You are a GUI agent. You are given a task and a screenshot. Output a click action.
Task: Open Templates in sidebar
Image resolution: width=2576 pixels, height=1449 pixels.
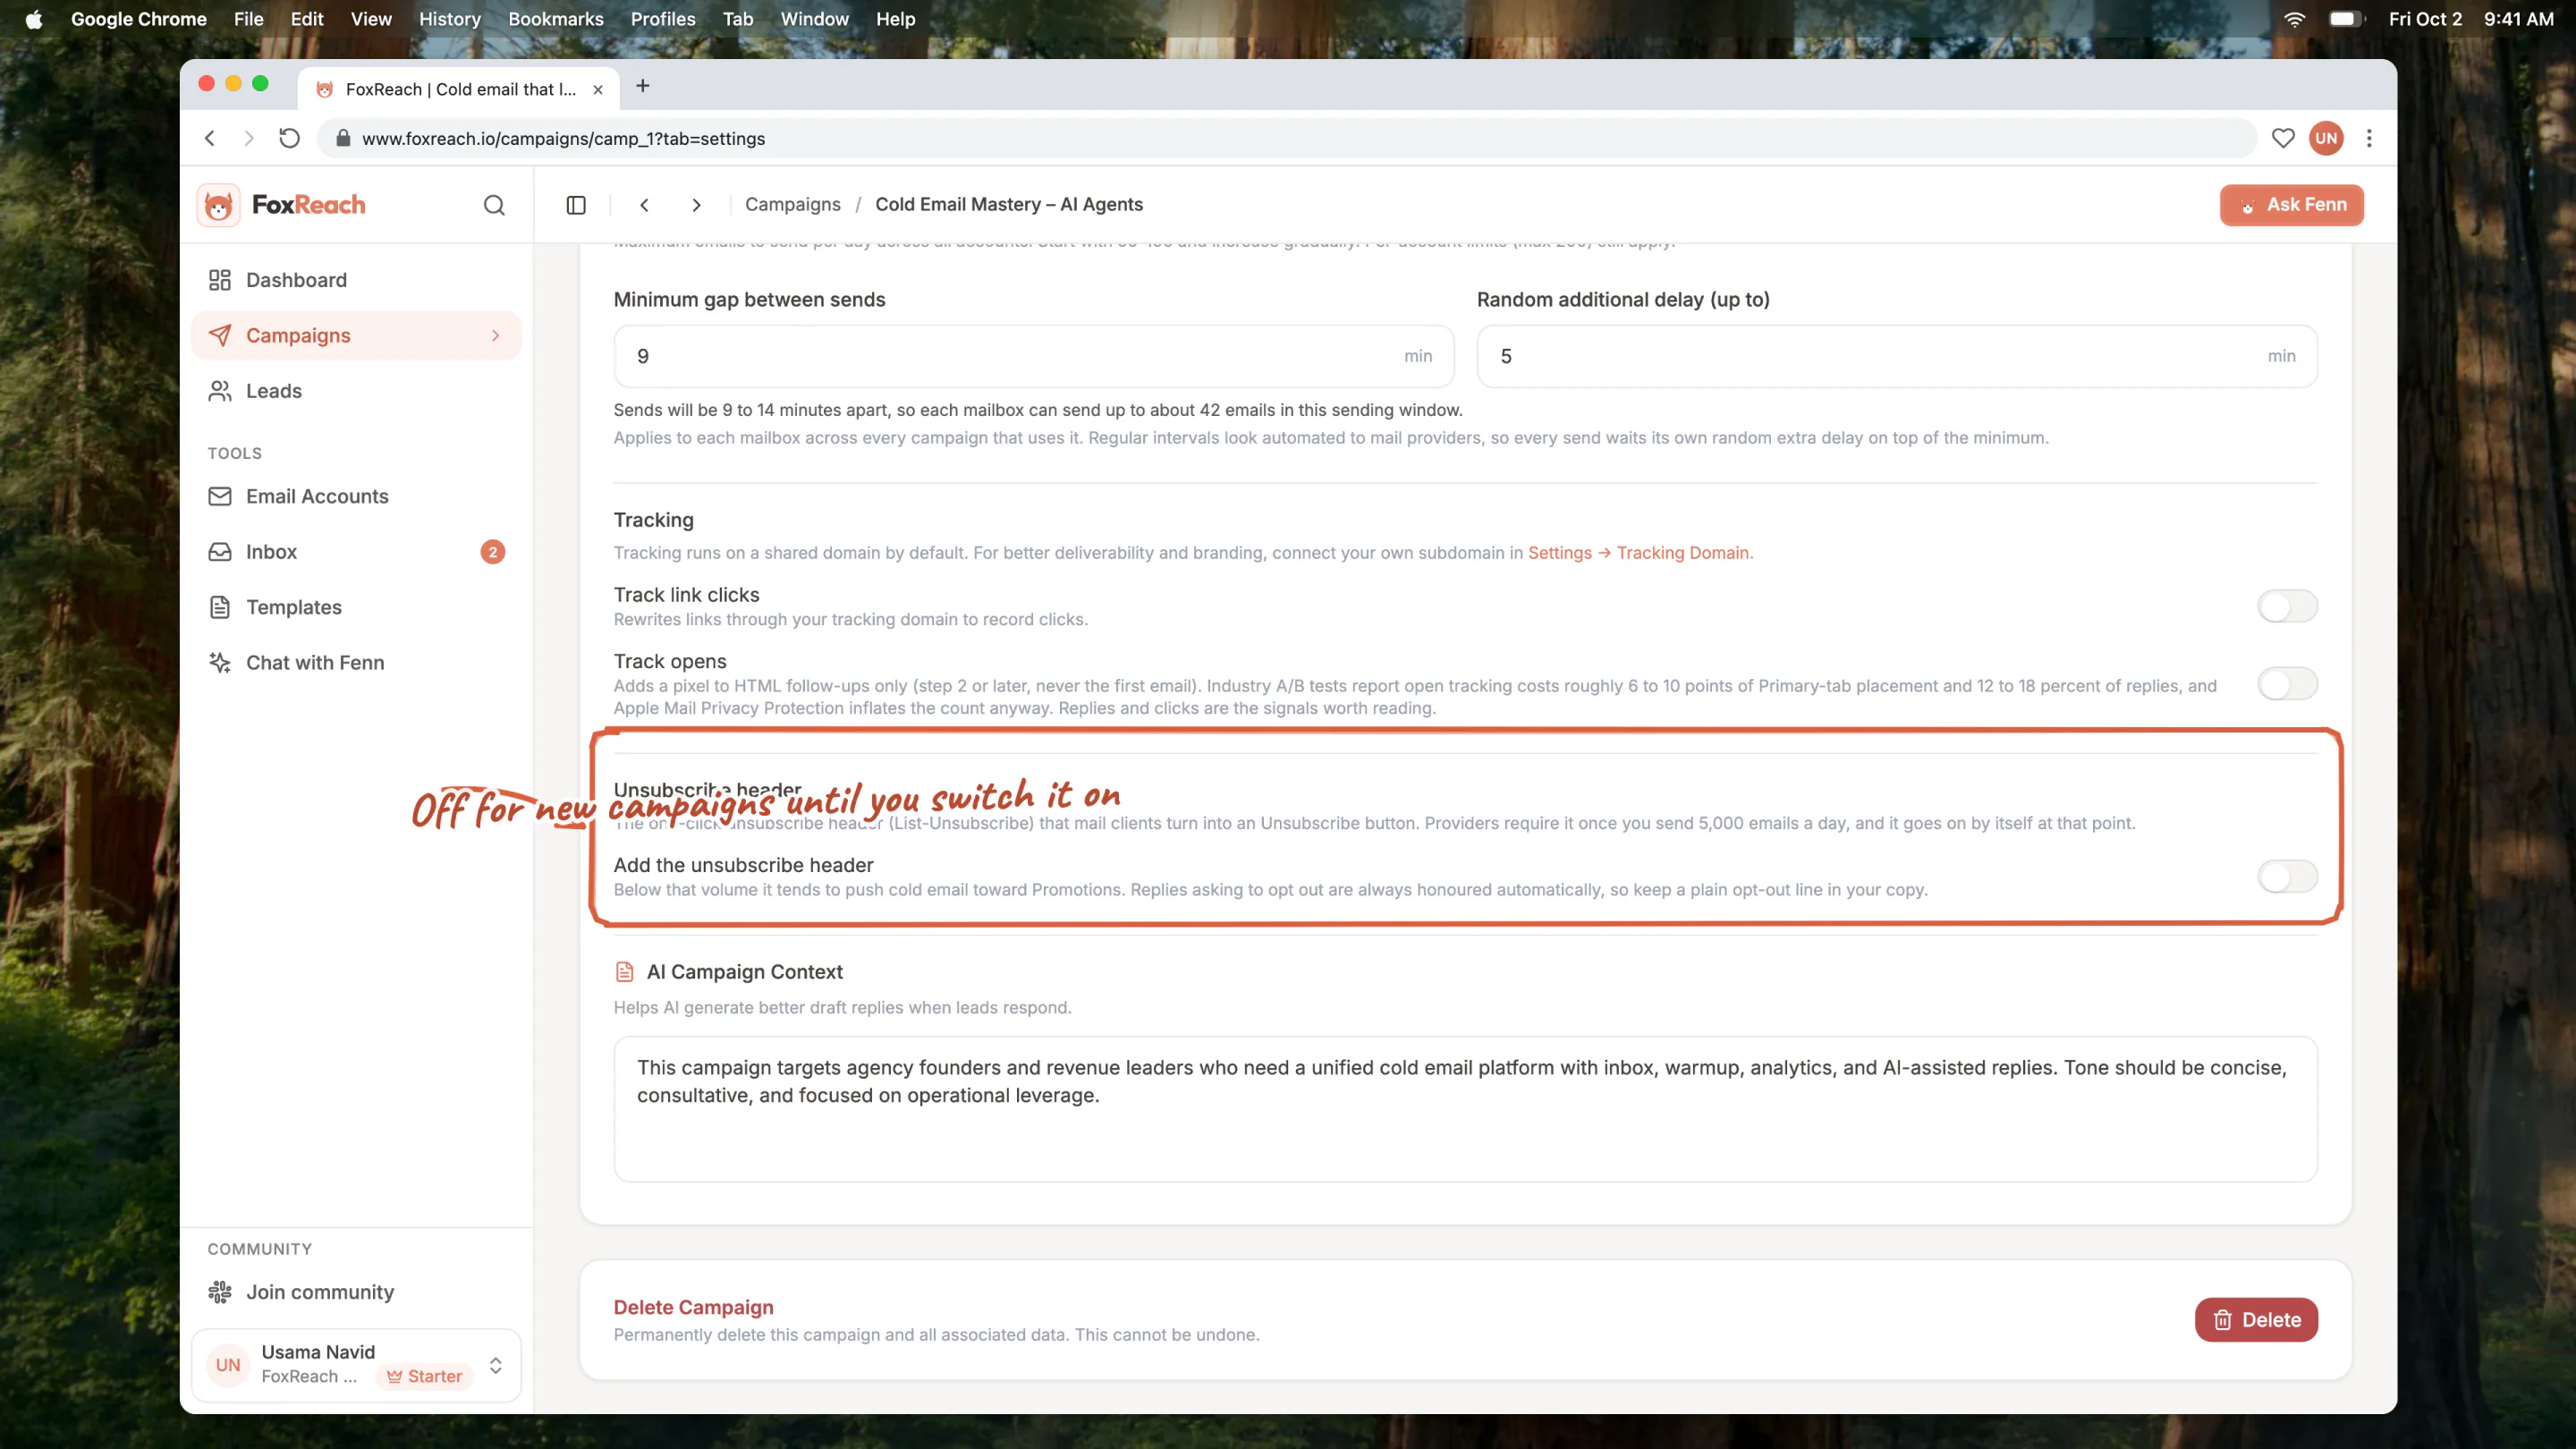tap(356, 607)
